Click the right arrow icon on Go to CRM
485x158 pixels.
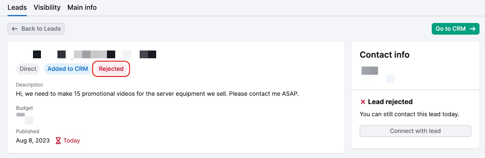pyautogui.click(x=472, y=29)
